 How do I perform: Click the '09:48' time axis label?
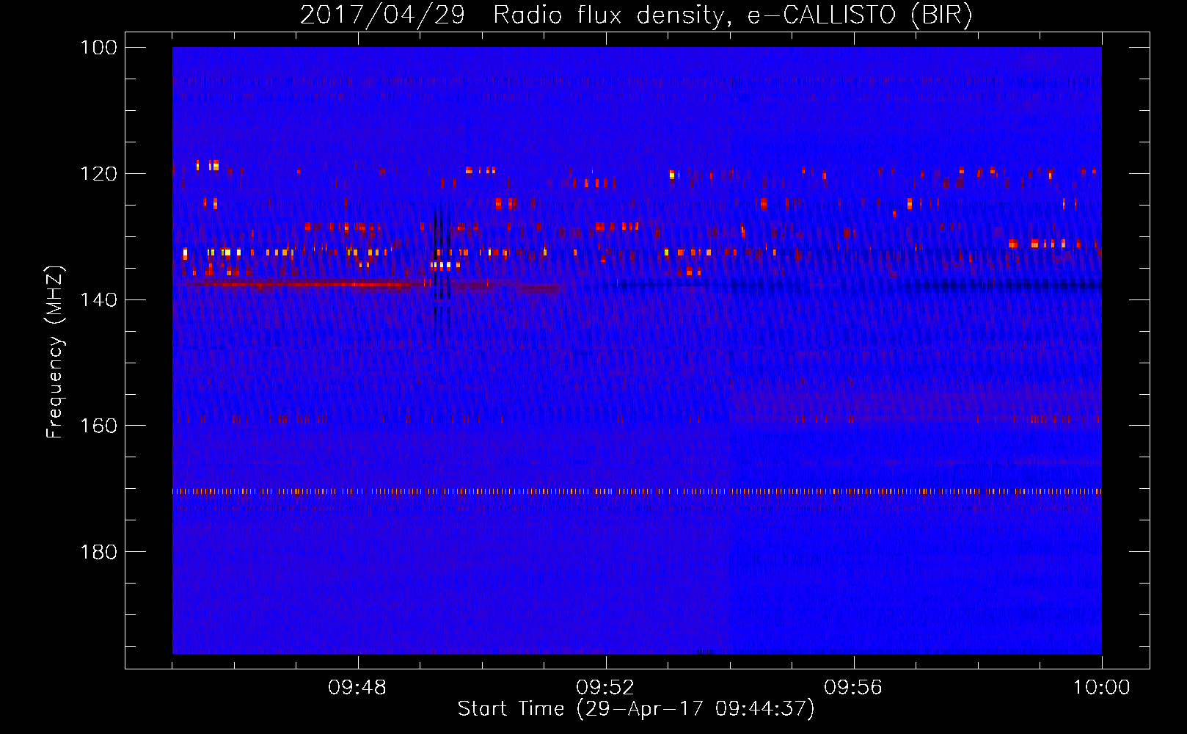(x=357, y=688)
